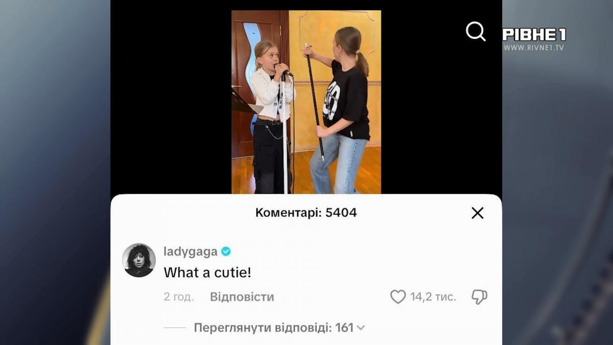Click the РІВНЕ 1 channel logo
The width and height of the screenshot is (613, 345).
(x=534, y=34)
